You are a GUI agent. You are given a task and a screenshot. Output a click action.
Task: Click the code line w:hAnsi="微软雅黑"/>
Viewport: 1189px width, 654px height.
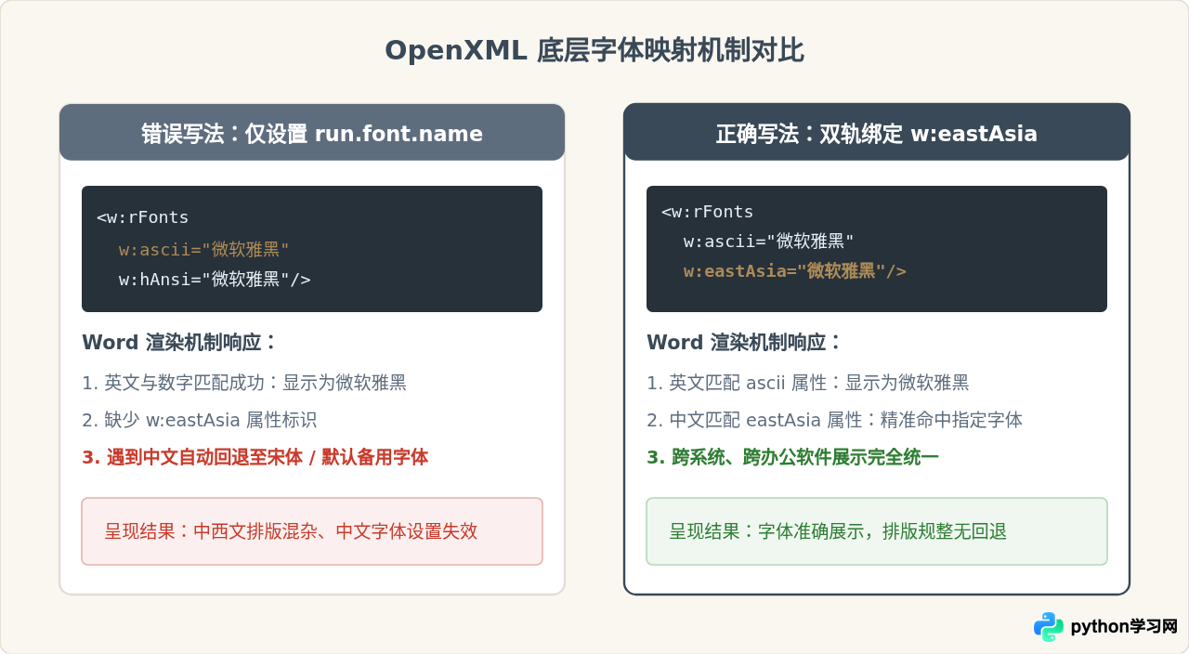[x=215, y=280]
